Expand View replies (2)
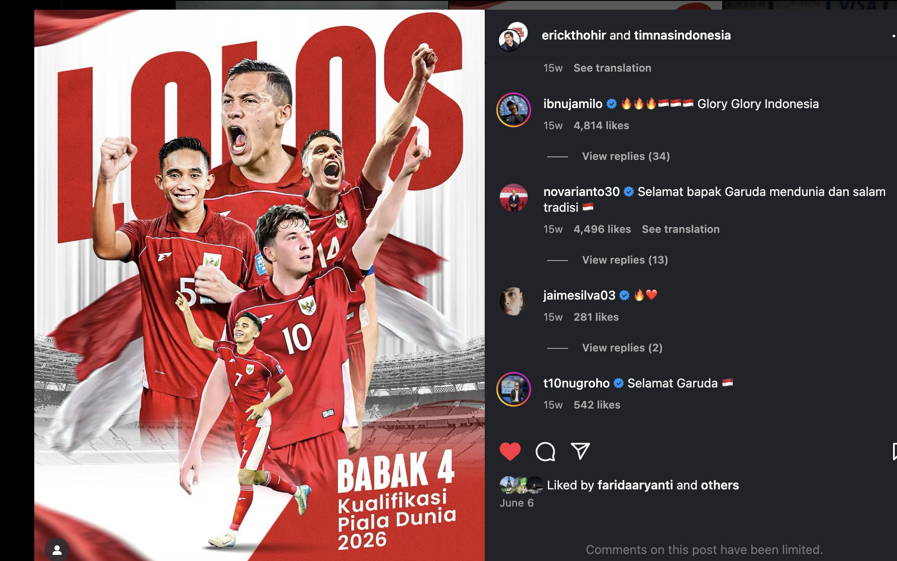897x561 pixels. pos(622,348)
